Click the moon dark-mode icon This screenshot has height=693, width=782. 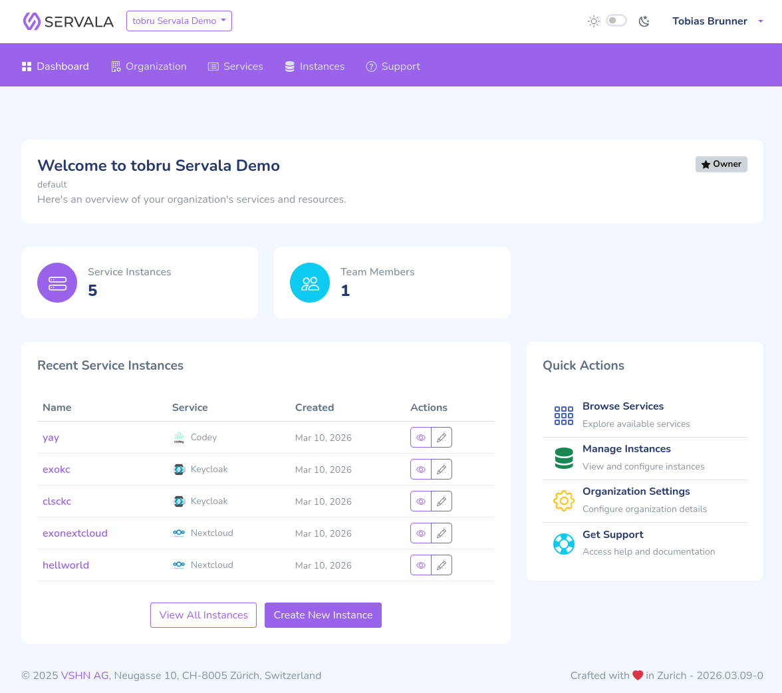[644, 21]
